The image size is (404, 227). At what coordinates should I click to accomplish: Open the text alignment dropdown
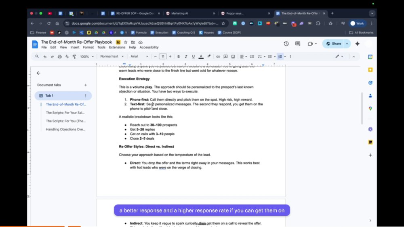click(244, 57)
